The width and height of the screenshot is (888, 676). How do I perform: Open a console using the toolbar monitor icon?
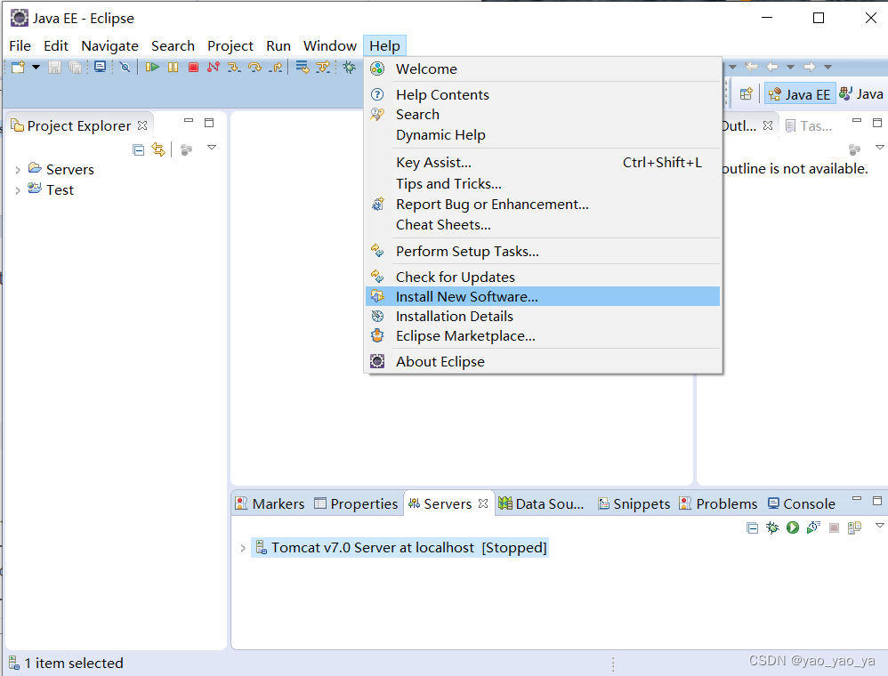click(x=101, y=67)
